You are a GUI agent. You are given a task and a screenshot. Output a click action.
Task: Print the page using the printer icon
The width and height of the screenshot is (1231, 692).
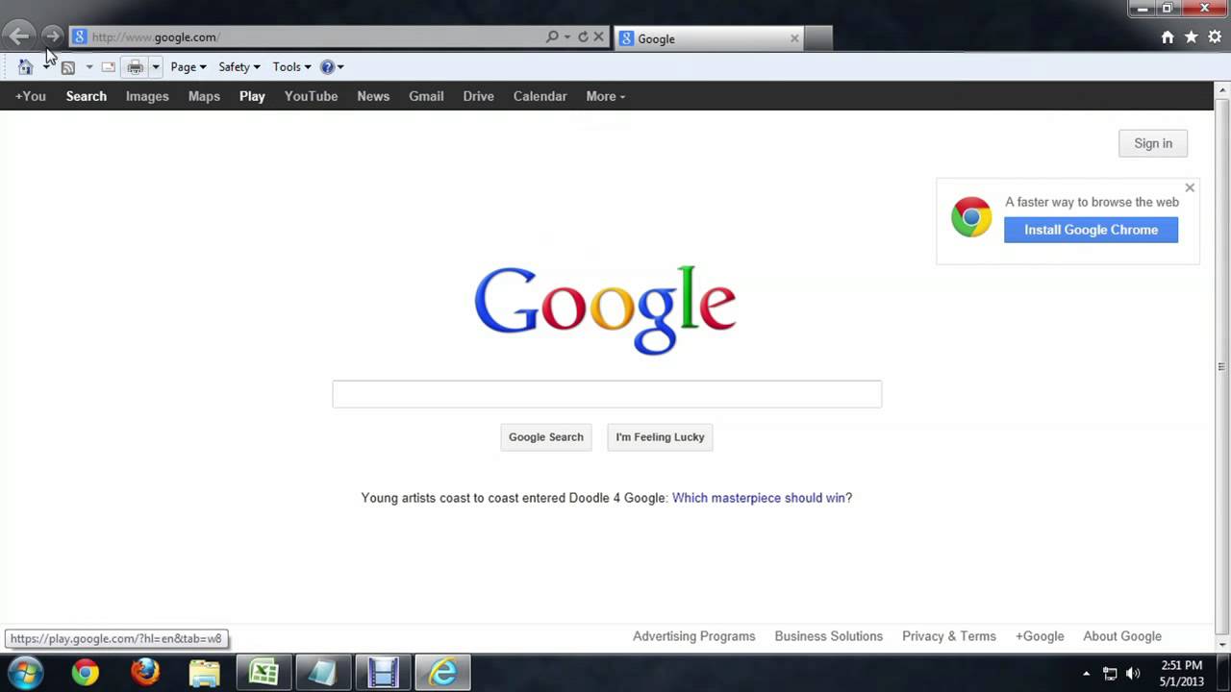pos(135,67)
